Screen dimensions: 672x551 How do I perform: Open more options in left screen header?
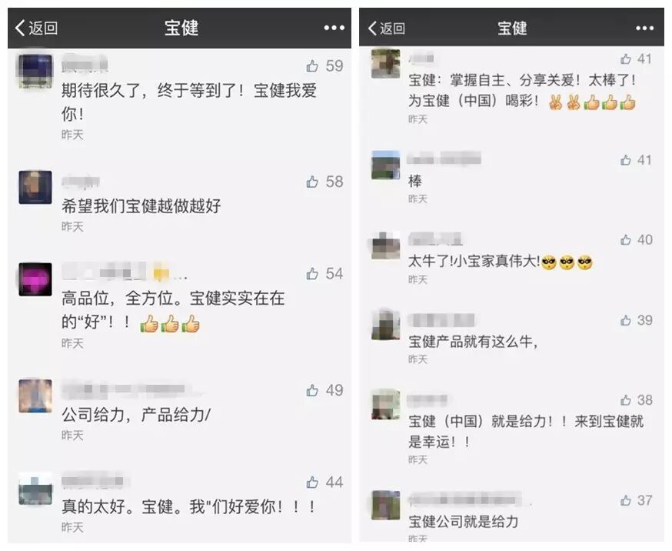tap(334, 28)
